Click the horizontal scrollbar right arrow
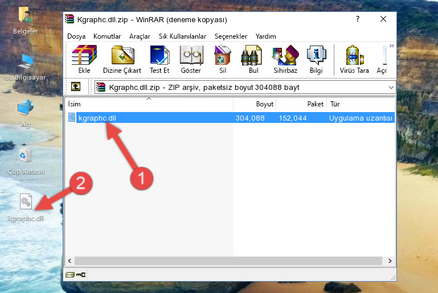The image size is (438, 293). coord(390,261)
